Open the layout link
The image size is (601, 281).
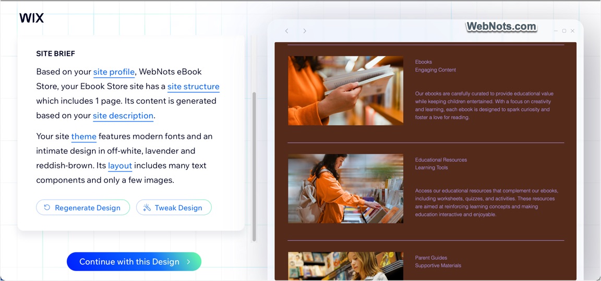click(120, 166)
